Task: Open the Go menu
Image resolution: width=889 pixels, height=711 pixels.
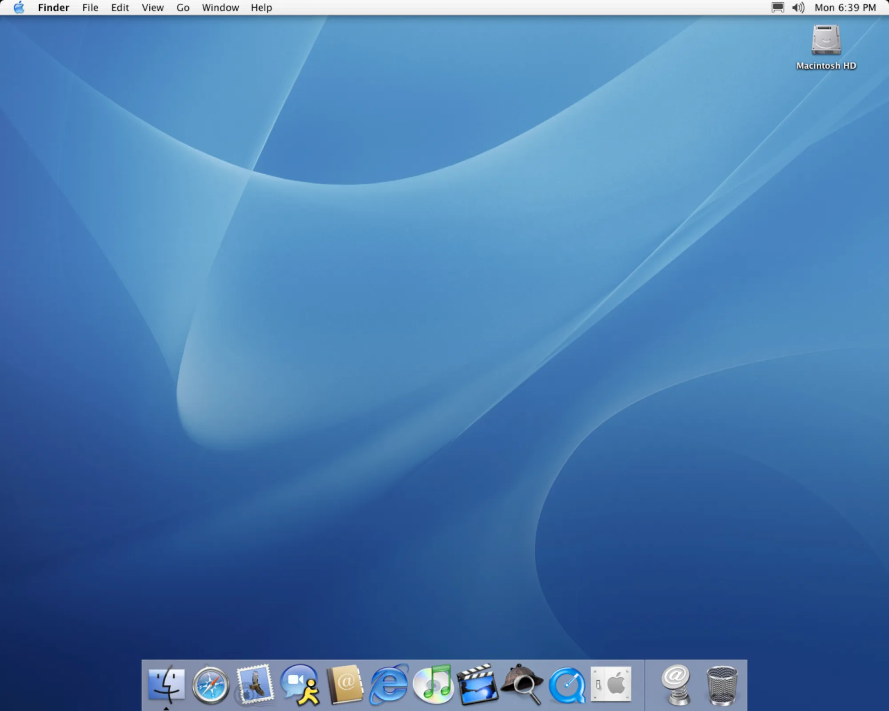Action: coord(182,8)
